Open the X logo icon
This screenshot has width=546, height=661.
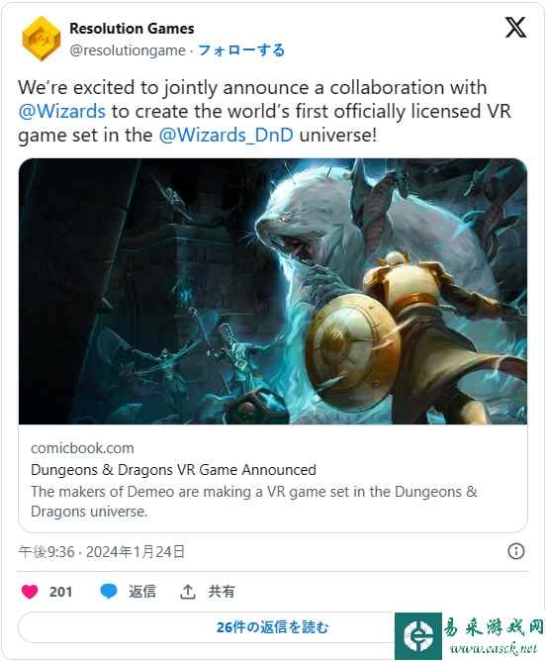tap(515, 28)
